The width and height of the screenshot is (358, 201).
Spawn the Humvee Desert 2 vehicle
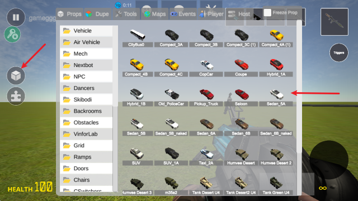coord(276,156)
